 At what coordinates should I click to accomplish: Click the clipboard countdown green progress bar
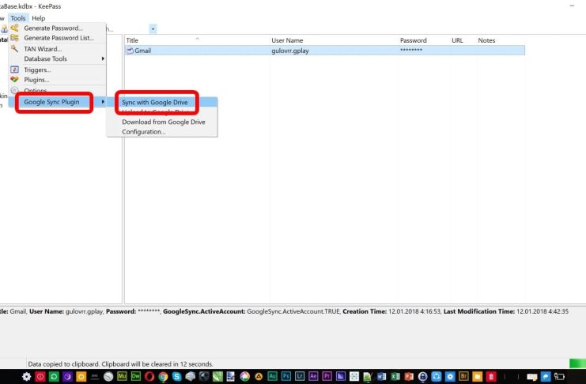577,363
